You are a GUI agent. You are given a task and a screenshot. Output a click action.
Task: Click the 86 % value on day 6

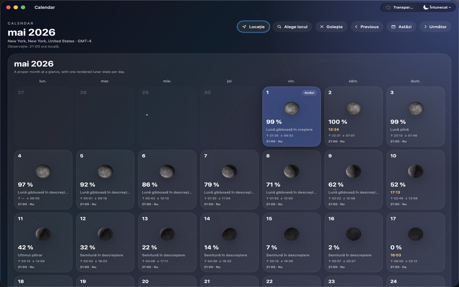click(x=150, y=184)
